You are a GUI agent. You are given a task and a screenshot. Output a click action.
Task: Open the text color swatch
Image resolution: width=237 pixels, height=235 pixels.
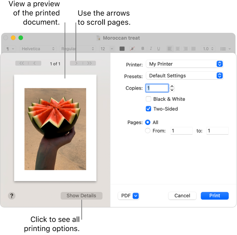click(122, 49)
